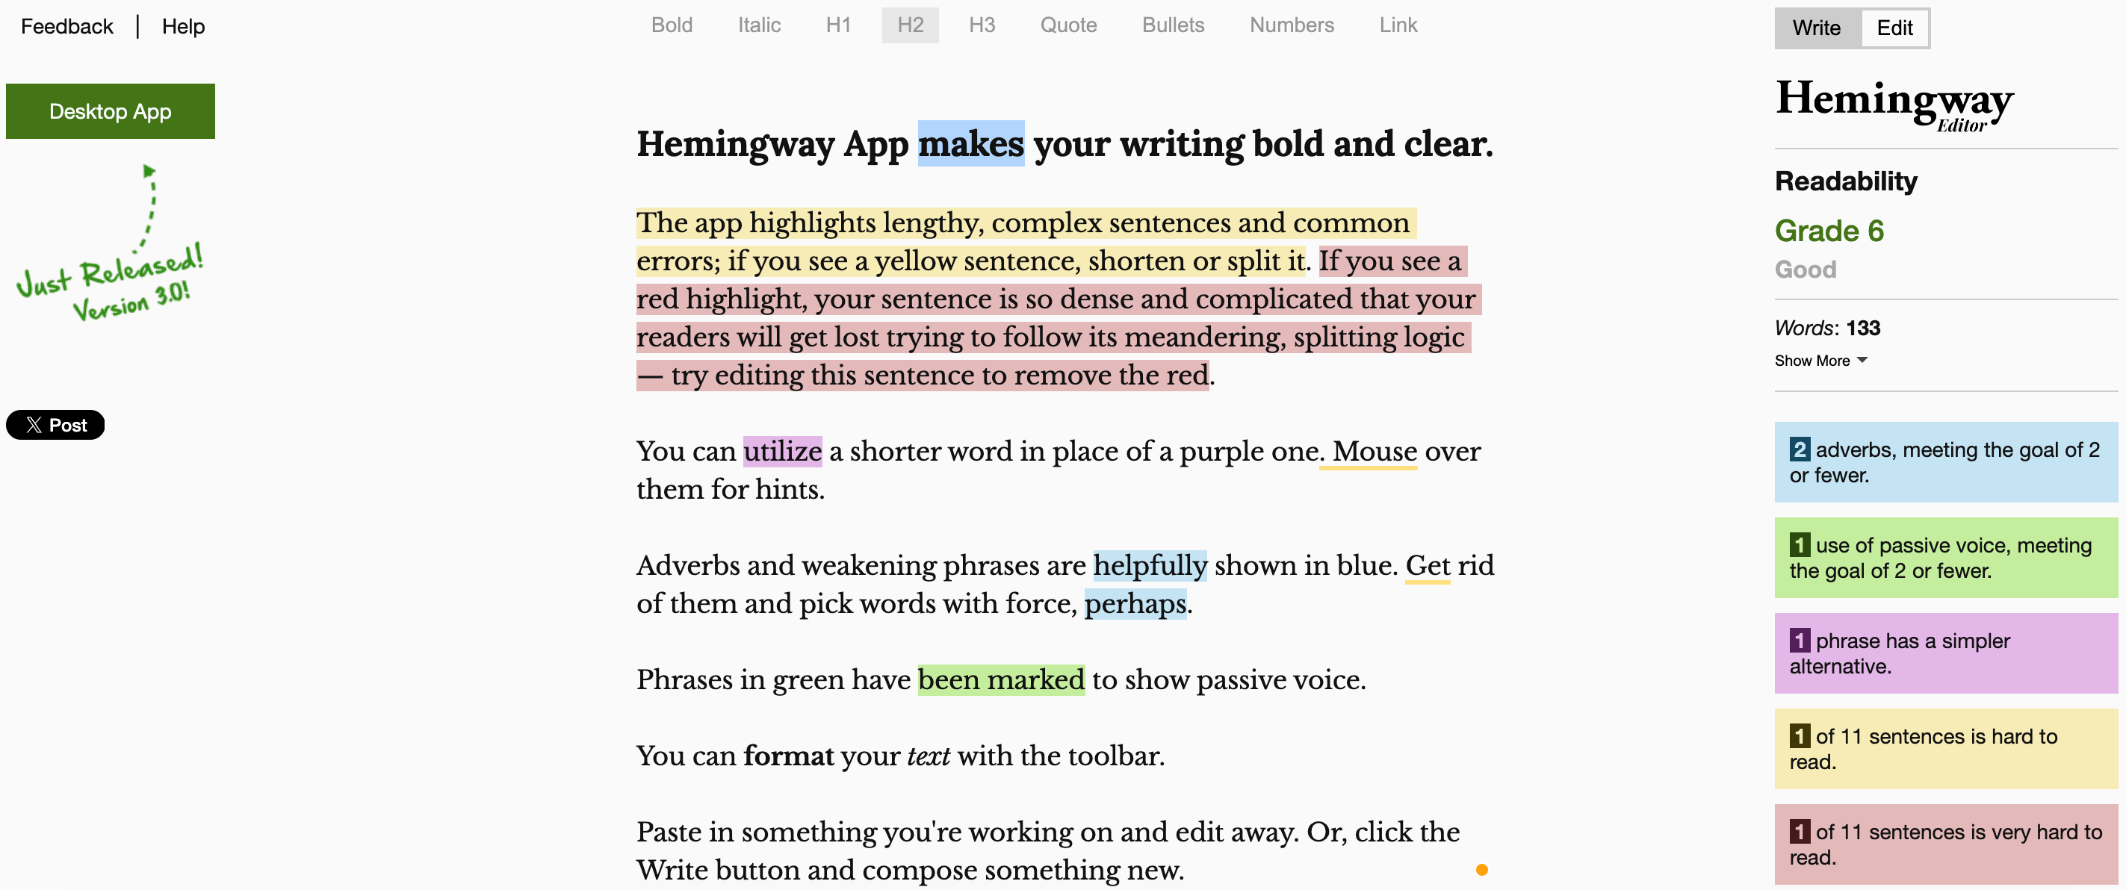Apply Bullets list formatting

[x=1173, y=23]
